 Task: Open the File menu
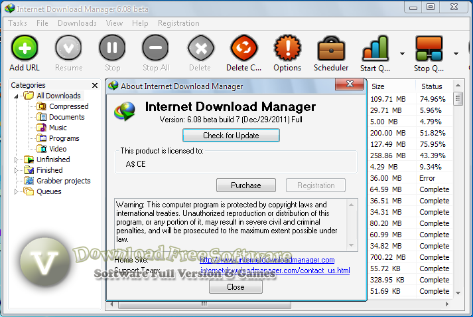tap(42, 23)
